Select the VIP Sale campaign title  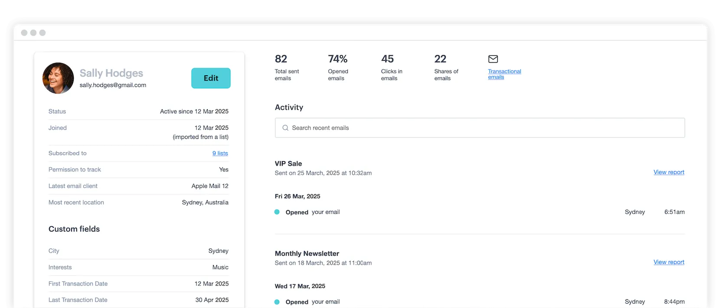pos(288,164)
